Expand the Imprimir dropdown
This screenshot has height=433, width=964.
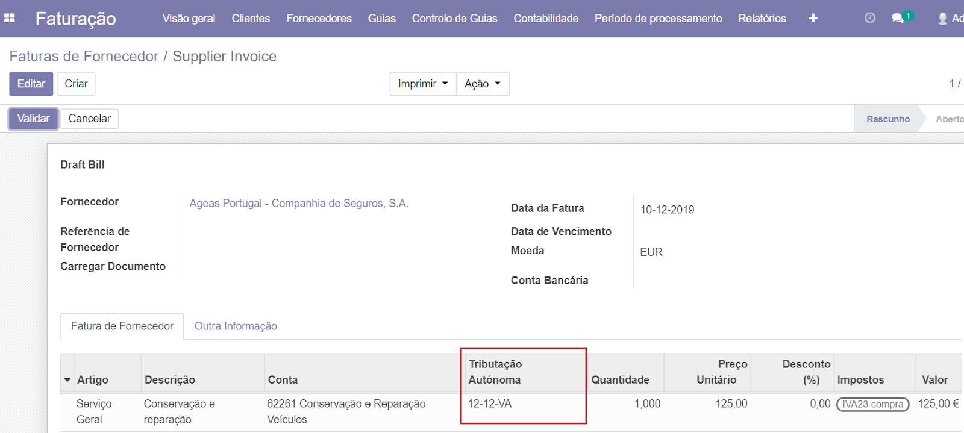coord(422,84)
